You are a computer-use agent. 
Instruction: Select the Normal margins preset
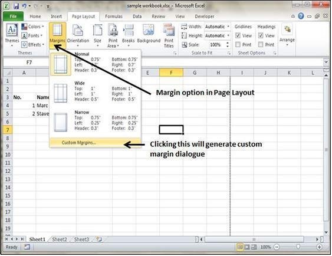96,63
